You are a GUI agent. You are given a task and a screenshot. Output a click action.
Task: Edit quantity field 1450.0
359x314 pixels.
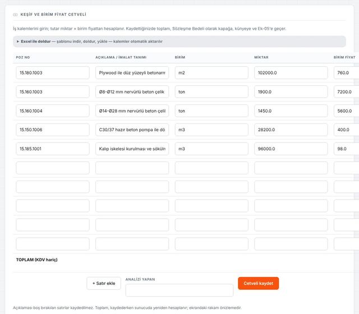click(x=291, y=111)
